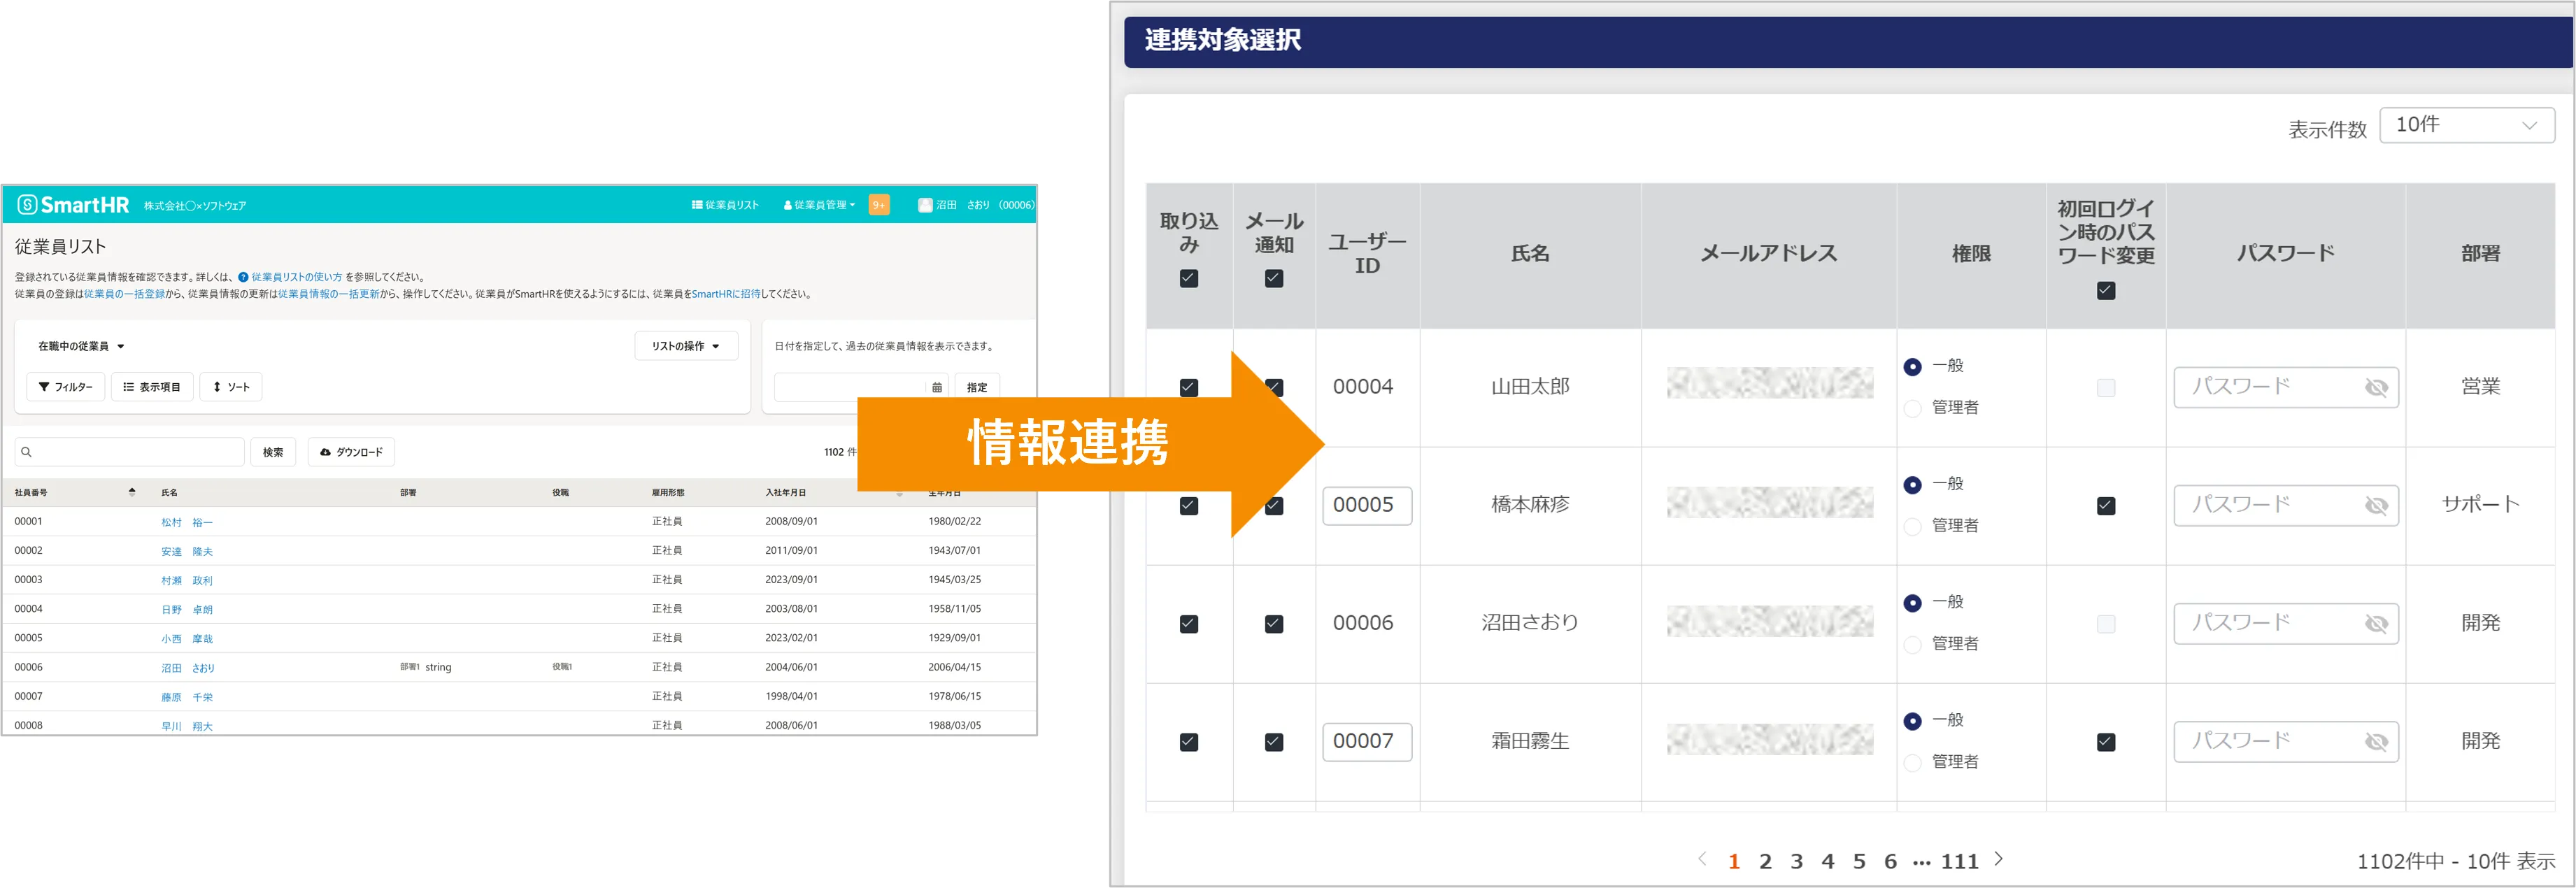Click the ダウンロード cloud button
The image size is (2576, 888).
351,452
